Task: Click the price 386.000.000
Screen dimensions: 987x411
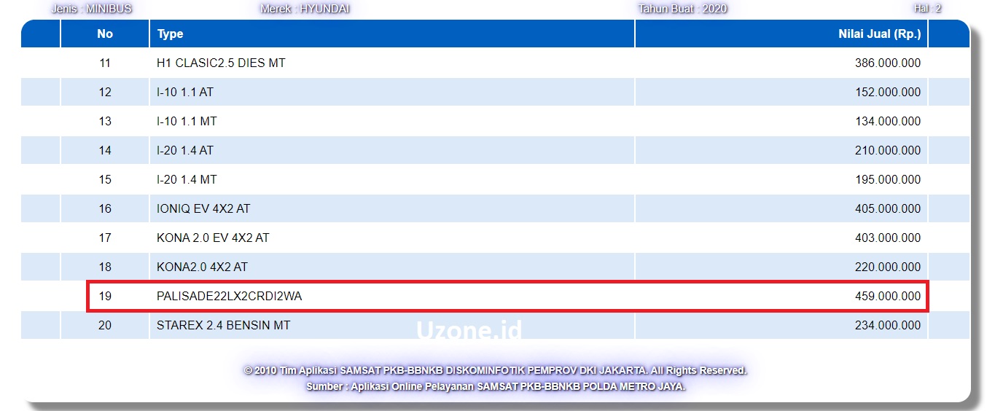Action: point(887,63)
